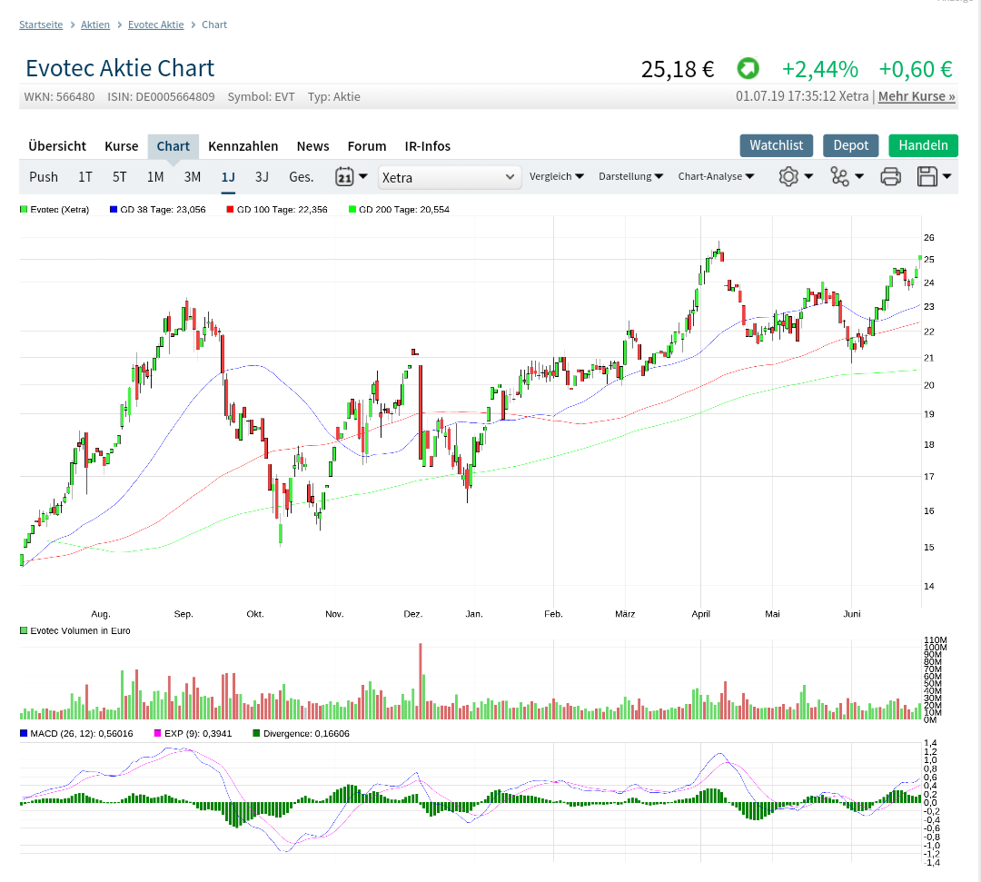Toggle the 1T time range
The height and width of the screenshot is (882, 981).
tap(85, 177)
